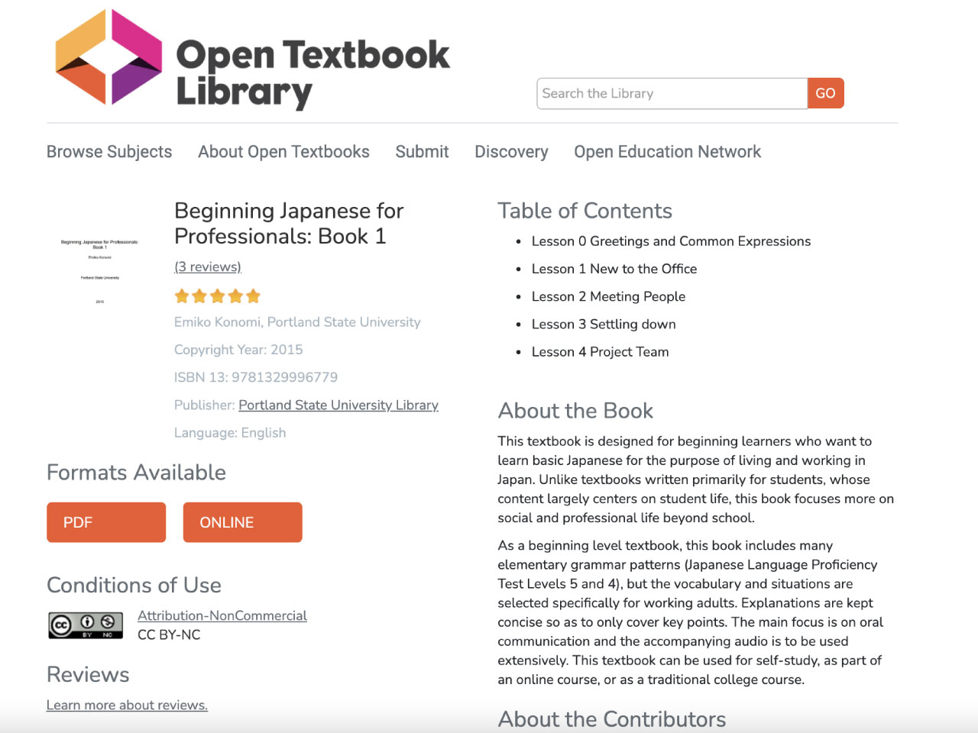This screenshot has height=733, width=978.
Task: Click the Language: English text
Action: [230, 432]
